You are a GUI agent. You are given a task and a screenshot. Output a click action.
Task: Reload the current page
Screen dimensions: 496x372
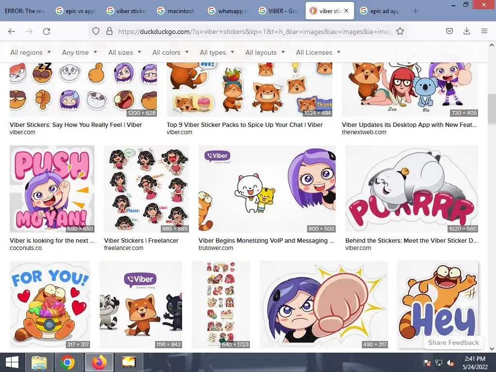[46, 31]
